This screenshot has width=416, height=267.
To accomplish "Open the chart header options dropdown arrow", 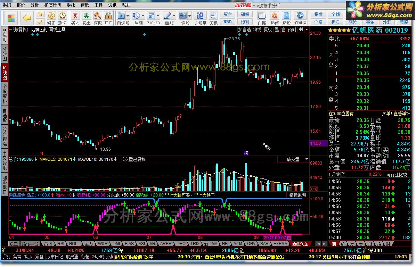I will (x=307, y=30).
